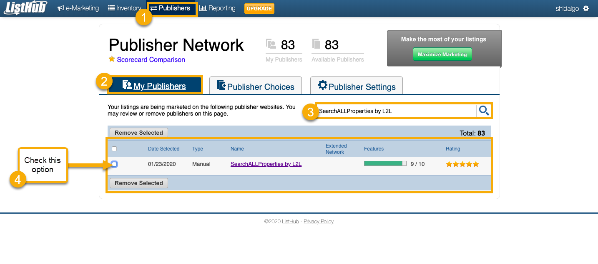Check the select-all checkbox in the table header
The image size is (598, 264).
(x=114, y=148)
